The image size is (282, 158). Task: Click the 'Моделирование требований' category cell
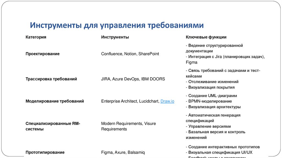click(x=55, y=101)
